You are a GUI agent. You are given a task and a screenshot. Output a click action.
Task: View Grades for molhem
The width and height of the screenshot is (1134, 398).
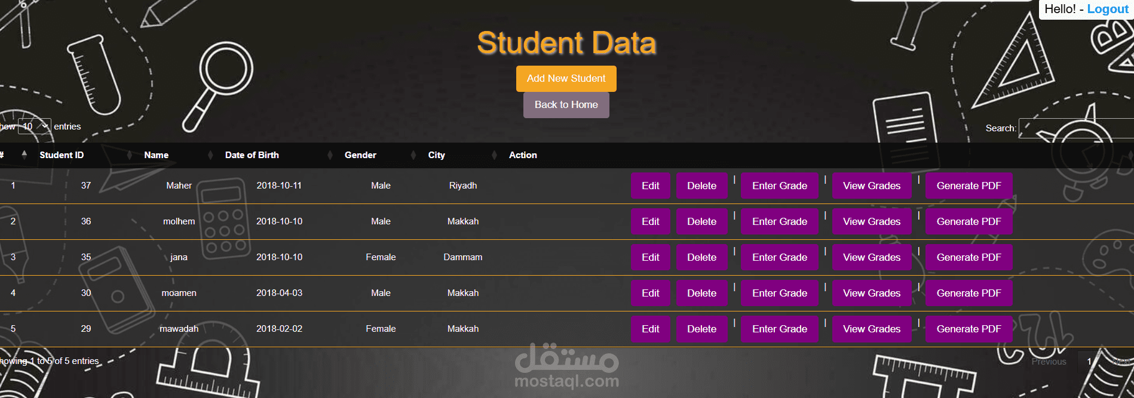(x=872, y=222)
